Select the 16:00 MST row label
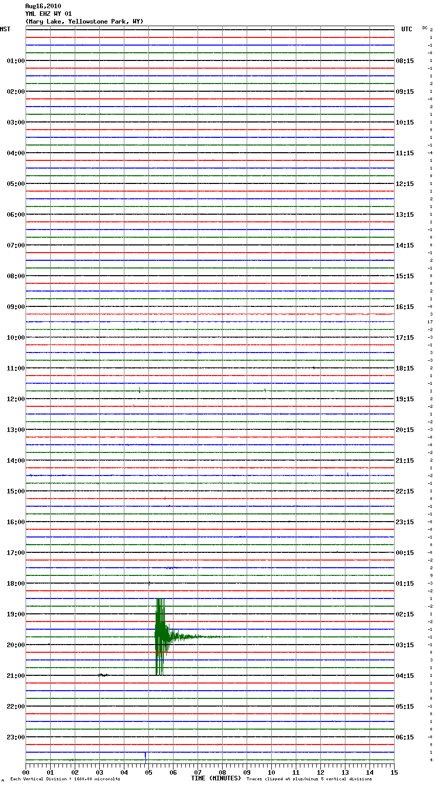435x786 pixels. [16, 522]
